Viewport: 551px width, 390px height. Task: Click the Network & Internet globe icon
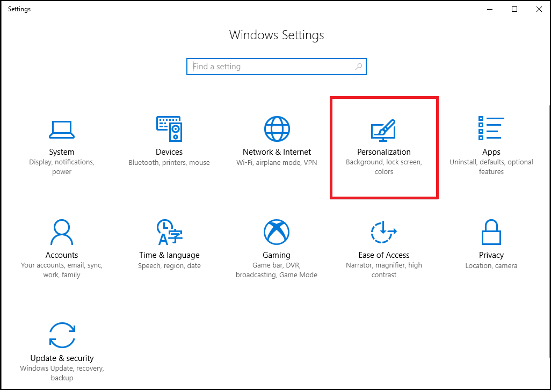pyautogui.click(x=277, y=129)
